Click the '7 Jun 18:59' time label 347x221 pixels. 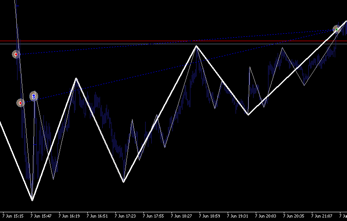pos(210,216)
